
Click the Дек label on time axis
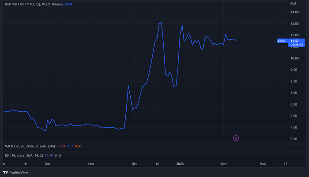pyautogui.click(x=134, y=164)
